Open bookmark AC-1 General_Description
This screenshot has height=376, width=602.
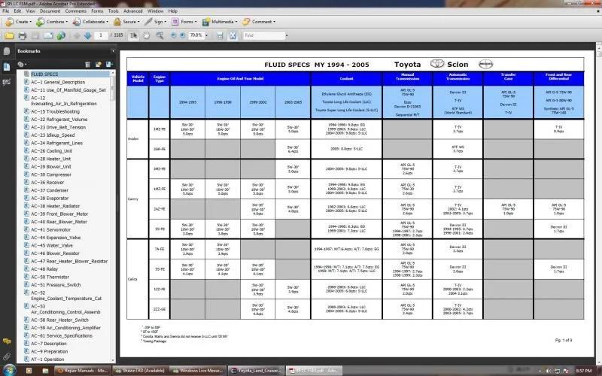point(58,82)
